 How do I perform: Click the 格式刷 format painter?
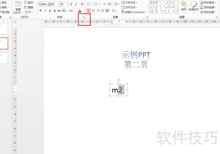5,12
